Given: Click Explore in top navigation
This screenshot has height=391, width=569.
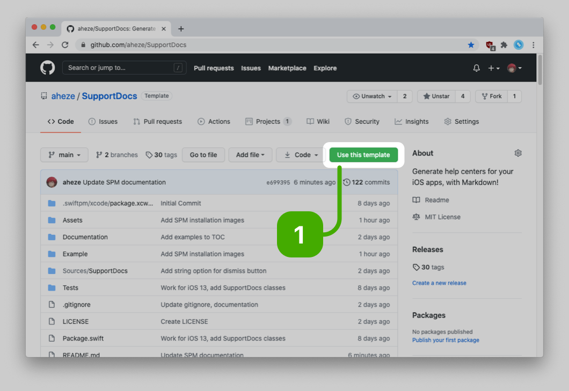Looking at the screenshot, I should tap(325, 68).
